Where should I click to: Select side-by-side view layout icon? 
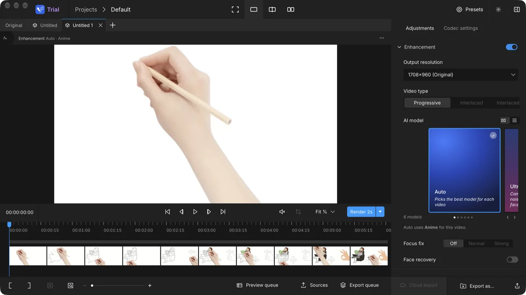(291, 10)
